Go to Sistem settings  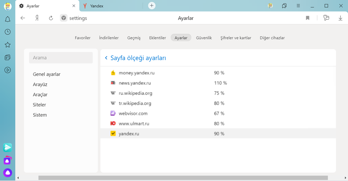click(x=40, y=115)
